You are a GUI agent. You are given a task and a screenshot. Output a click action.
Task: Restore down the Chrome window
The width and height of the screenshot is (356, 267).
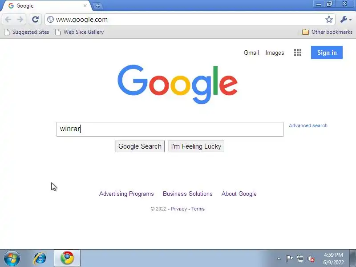329,4
